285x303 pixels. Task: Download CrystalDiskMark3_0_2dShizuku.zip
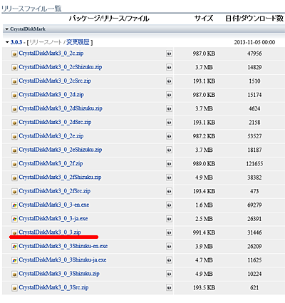(x=61, y=108)
